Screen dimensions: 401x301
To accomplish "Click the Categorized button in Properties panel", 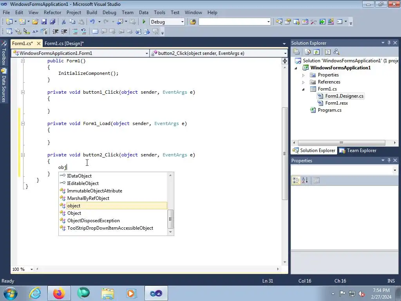I will click(296, 180).
